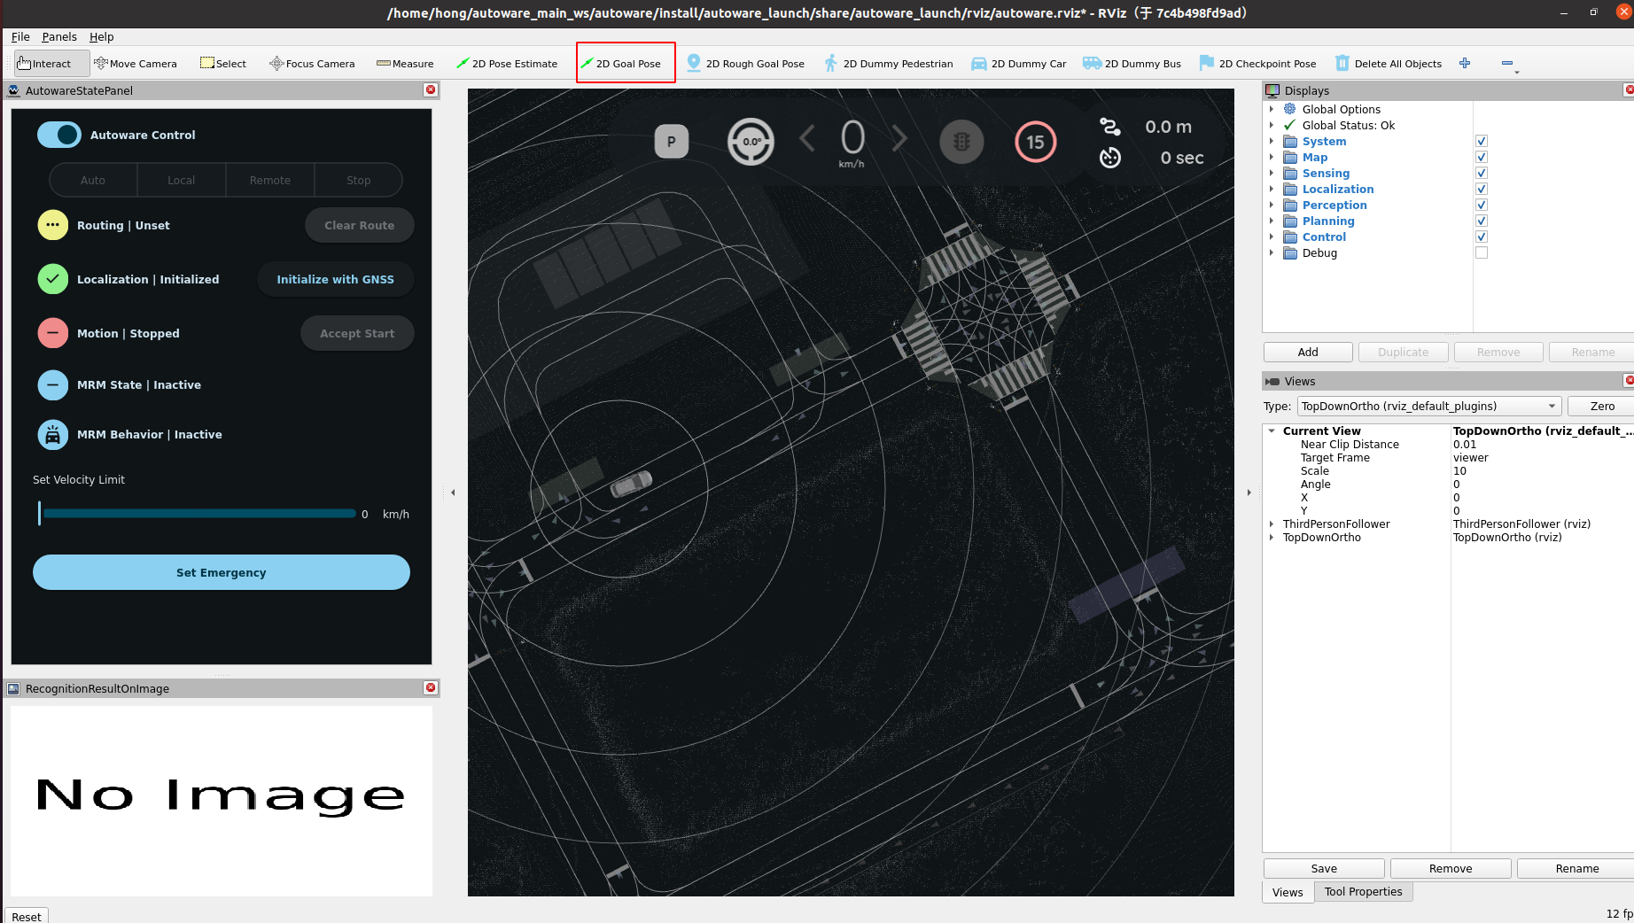Open the Help menu
This screenshot has width=1634, height=923.
tap(102, 36)
